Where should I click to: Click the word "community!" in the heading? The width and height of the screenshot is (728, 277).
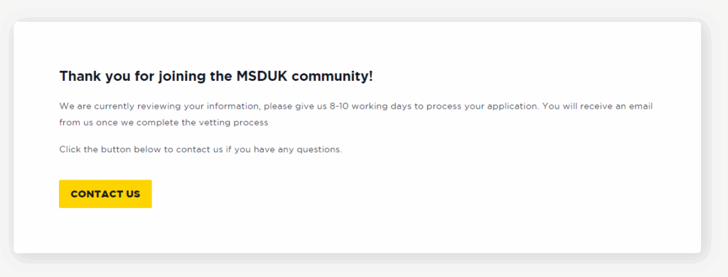(x=333, y=77)
